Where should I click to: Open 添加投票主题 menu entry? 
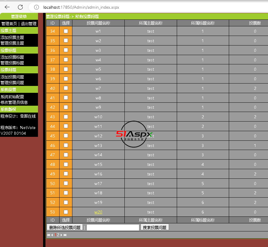pos(12,37)
